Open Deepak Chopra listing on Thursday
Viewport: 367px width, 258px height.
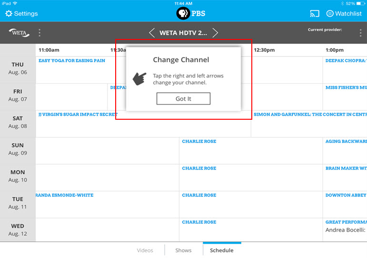click(346, 60)
